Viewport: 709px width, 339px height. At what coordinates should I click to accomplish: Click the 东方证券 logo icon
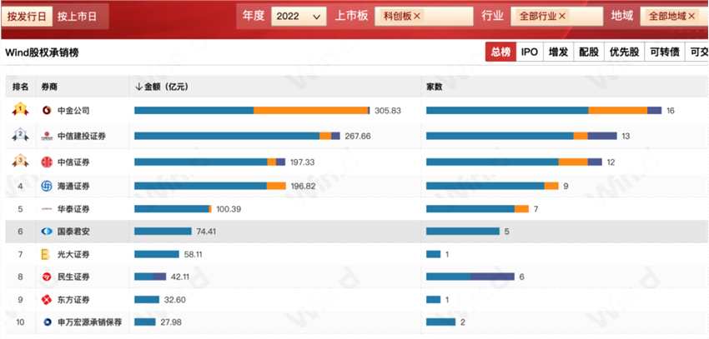click(x=47, y=300)
